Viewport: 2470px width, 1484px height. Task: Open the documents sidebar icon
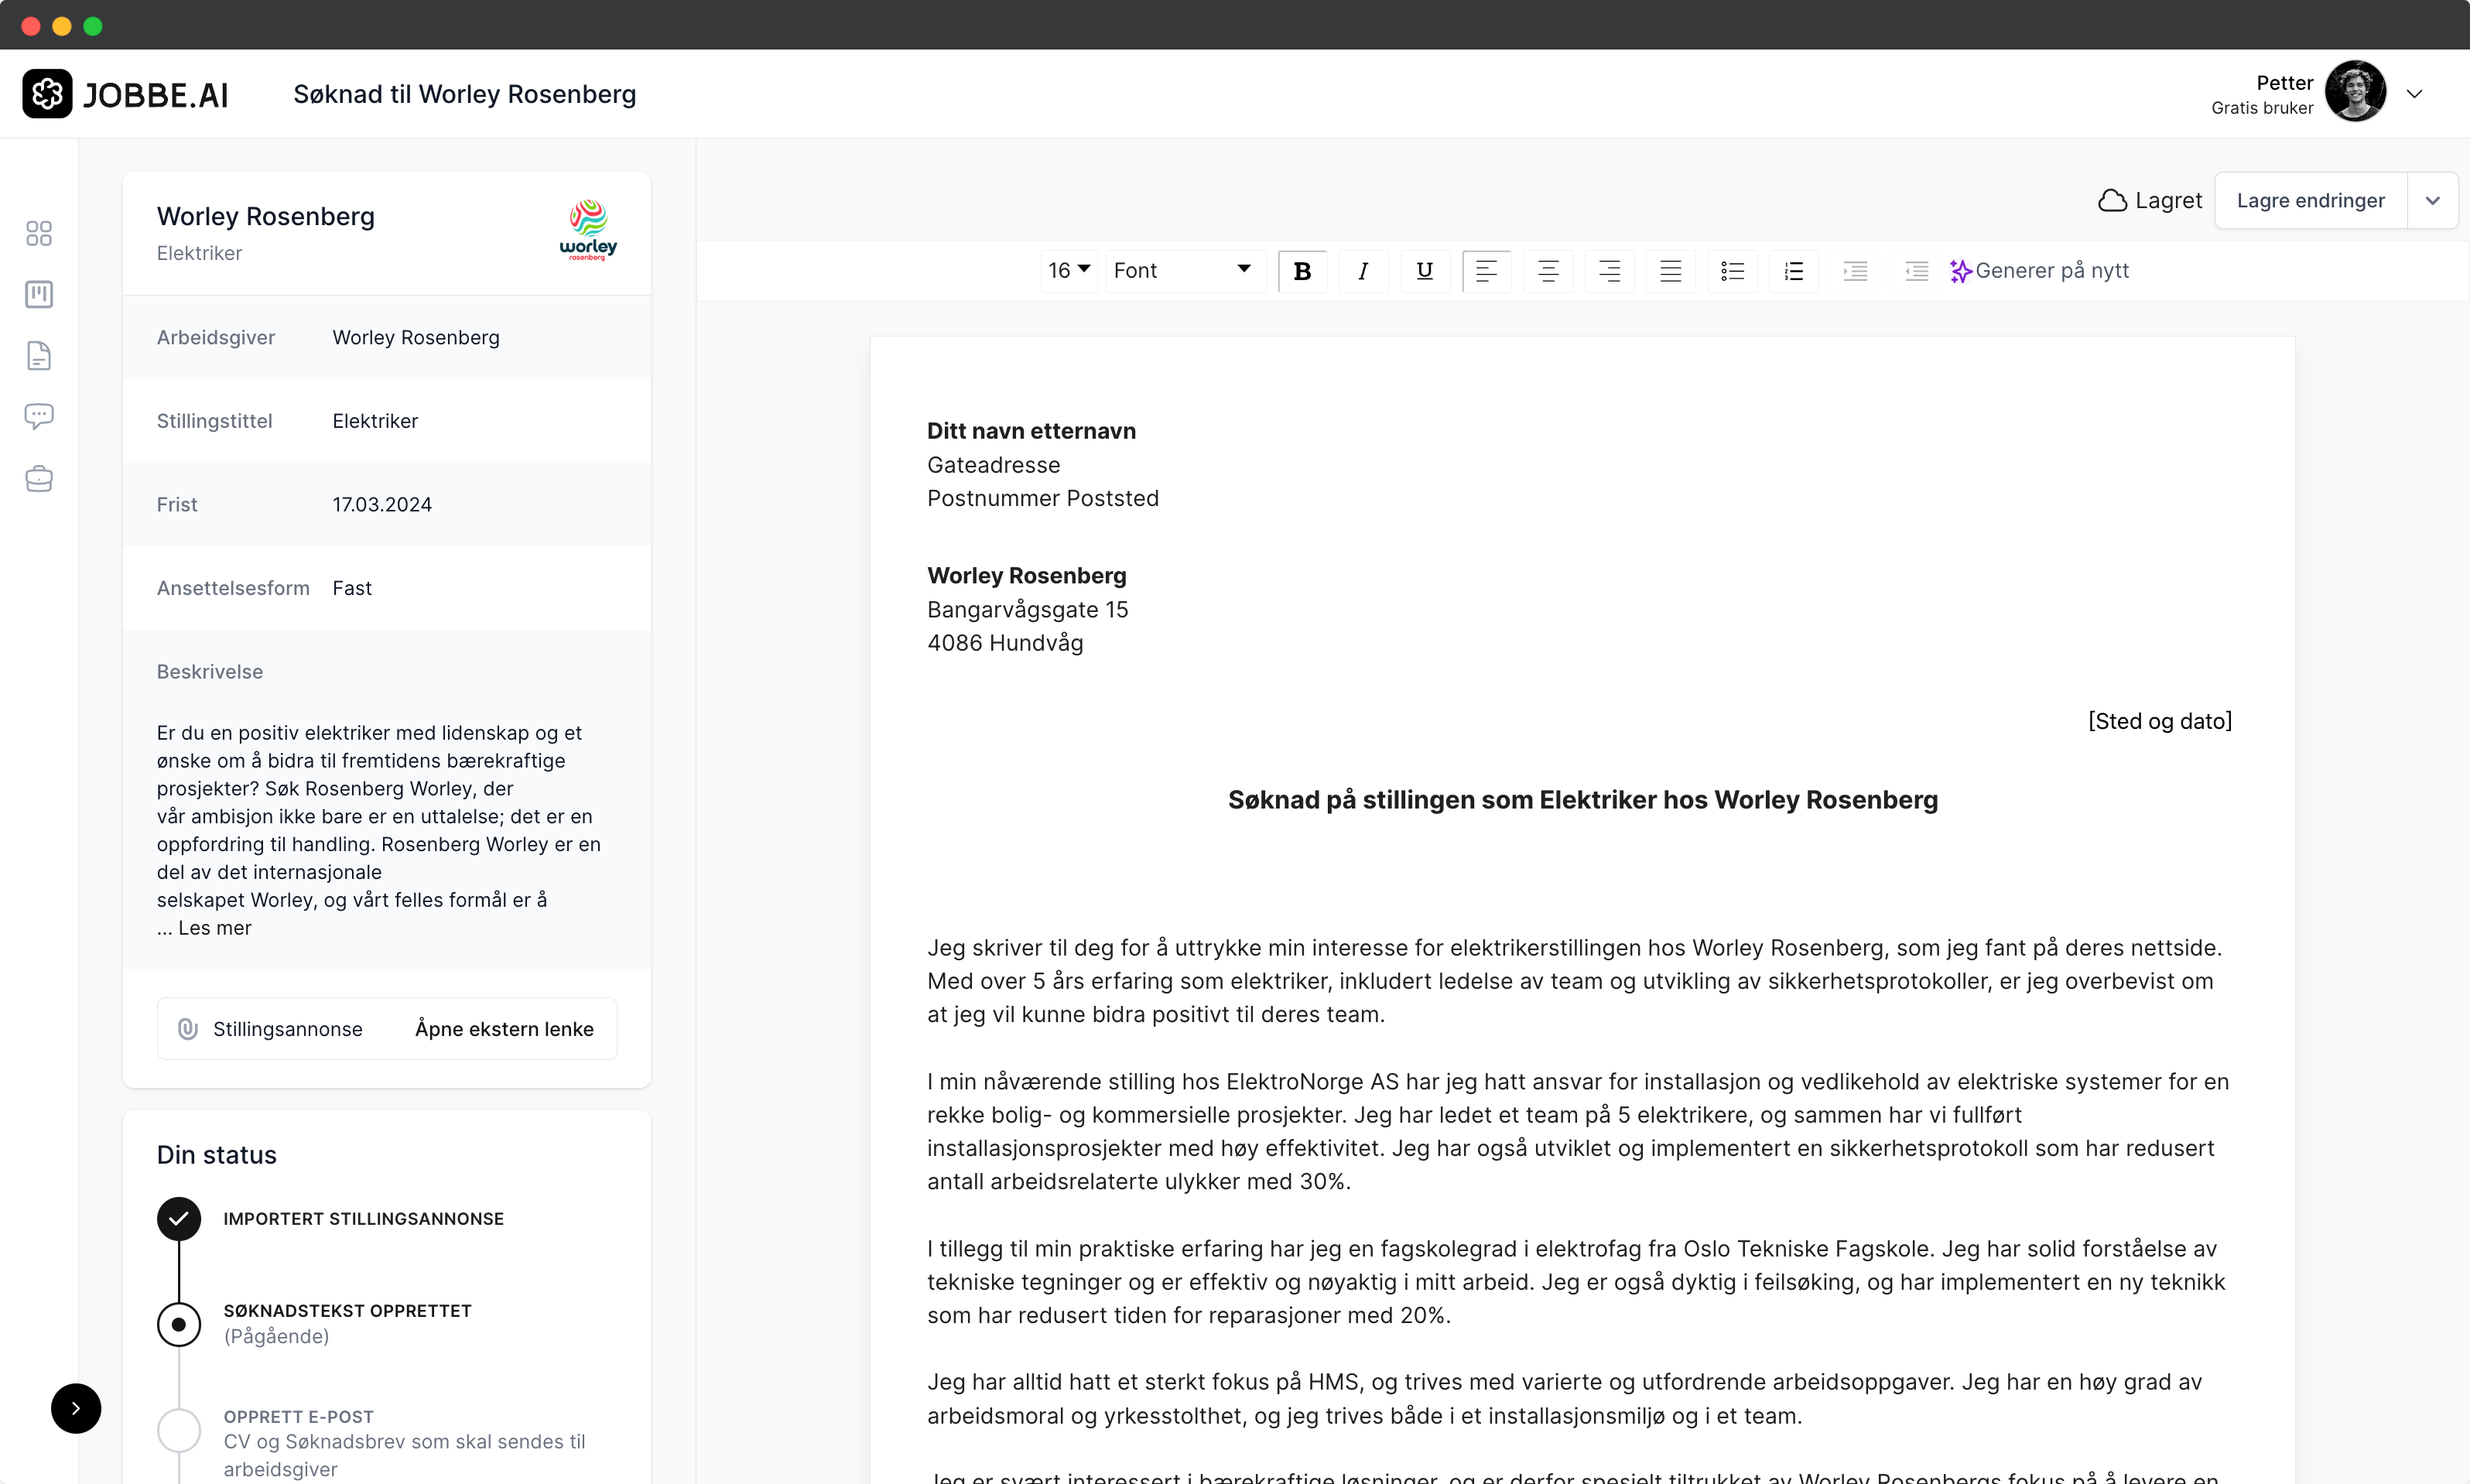click(39, 355)
